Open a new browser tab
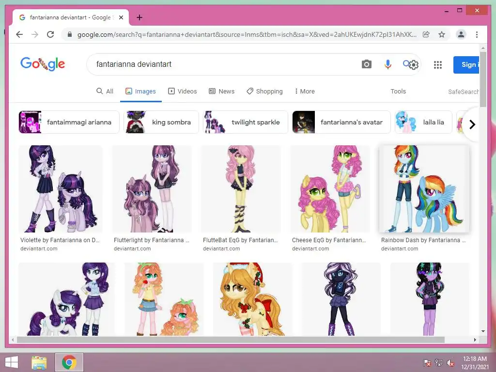 click(x=139, y=17)
